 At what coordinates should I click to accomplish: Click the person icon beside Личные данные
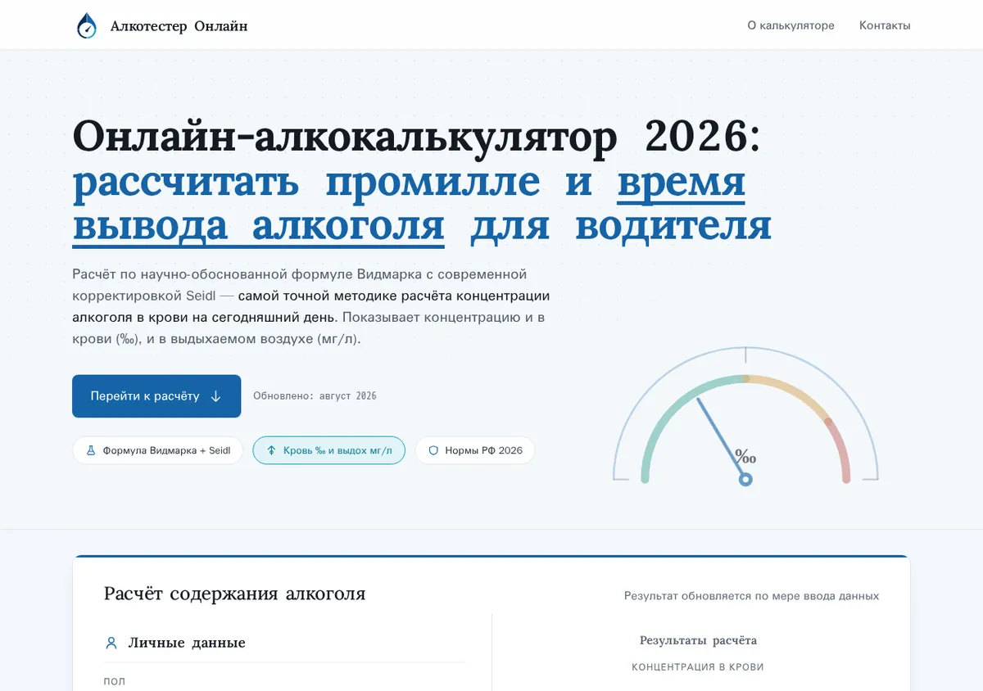(x=111, y=643)
